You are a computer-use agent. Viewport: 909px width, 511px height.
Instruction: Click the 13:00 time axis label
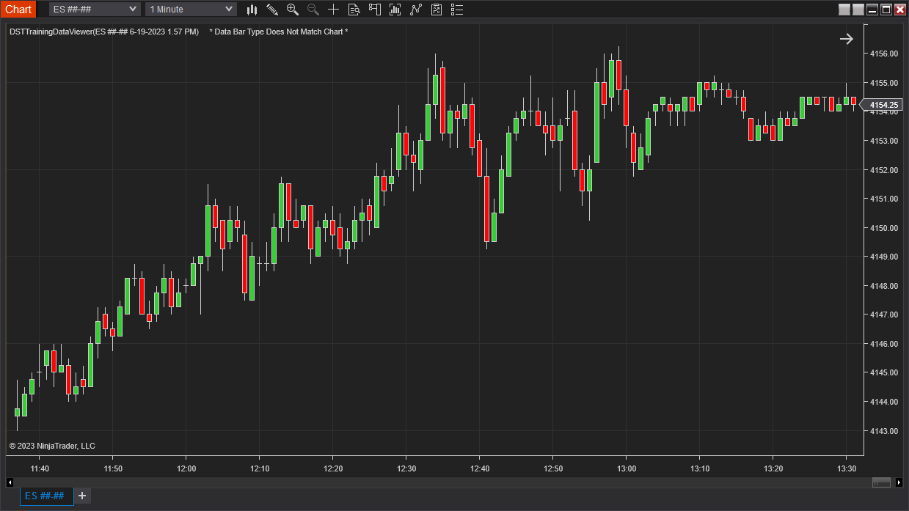[x=627, y=468]
